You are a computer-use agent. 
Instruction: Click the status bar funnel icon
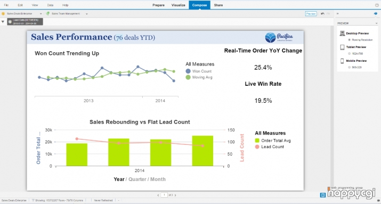pos(33,200)
